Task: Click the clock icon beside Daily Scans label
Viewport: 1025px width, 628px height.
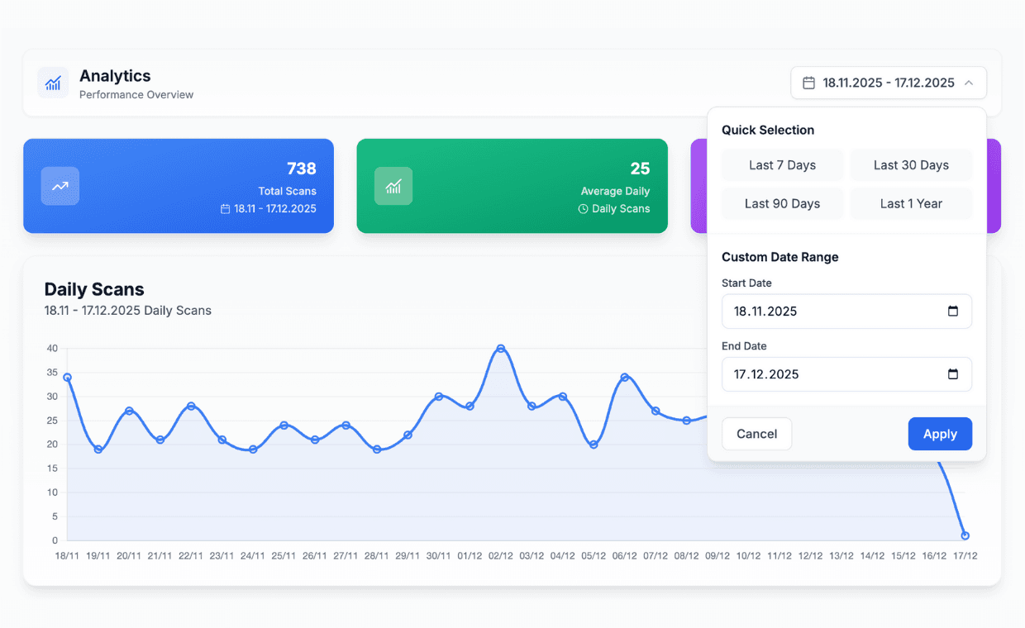Action: click(x=583, y=209)
